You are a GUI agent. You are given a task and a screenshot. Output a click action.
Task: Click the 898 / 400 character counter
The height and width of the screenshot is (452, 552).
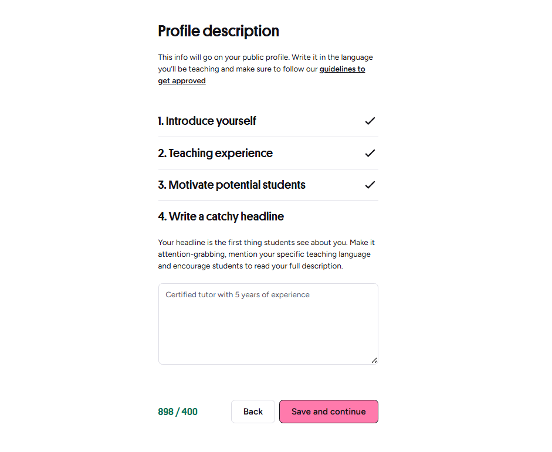177,412
